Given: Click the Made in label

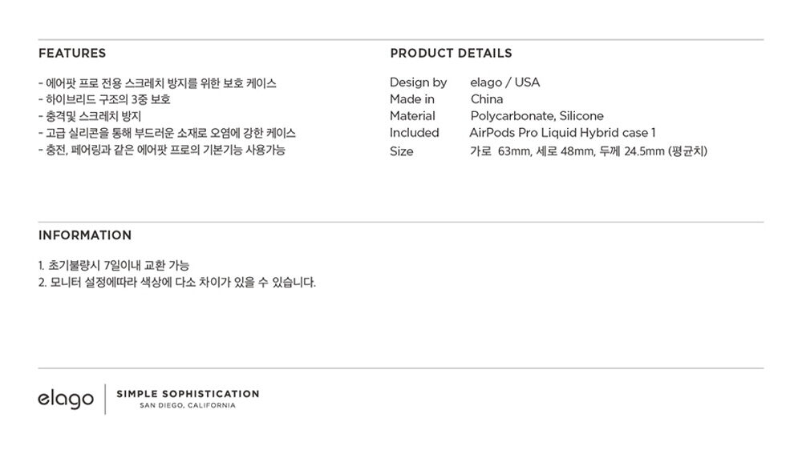Looking at the screenshot, I should click(411, 99).
